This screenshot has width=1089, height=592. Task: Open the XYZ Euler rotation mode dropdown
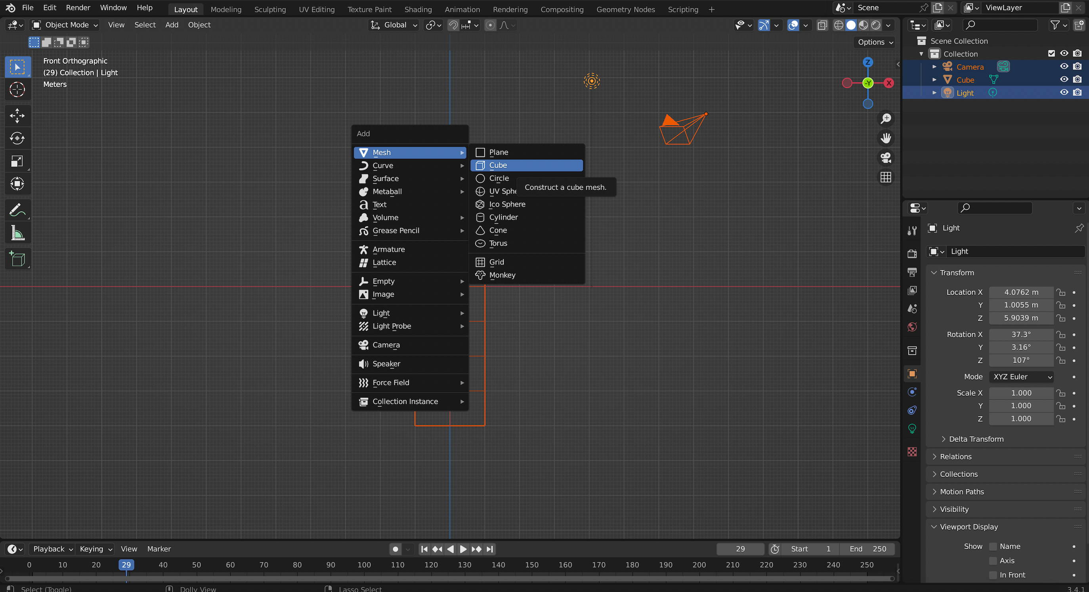click(x=1021, y=377)
